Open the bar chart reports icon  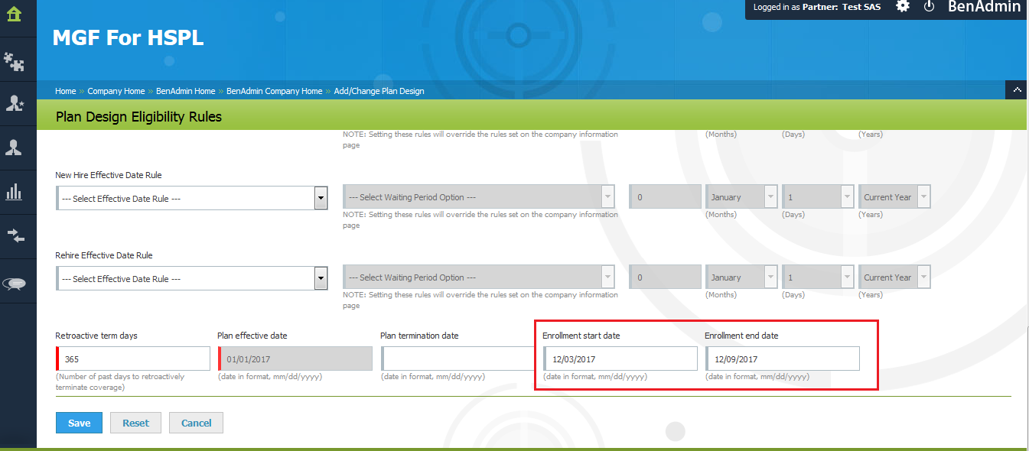coord(14,192)
